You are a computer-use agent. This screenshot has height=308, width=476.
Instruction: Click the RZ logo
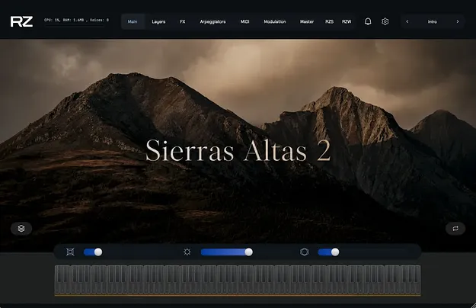pos(21,21)
